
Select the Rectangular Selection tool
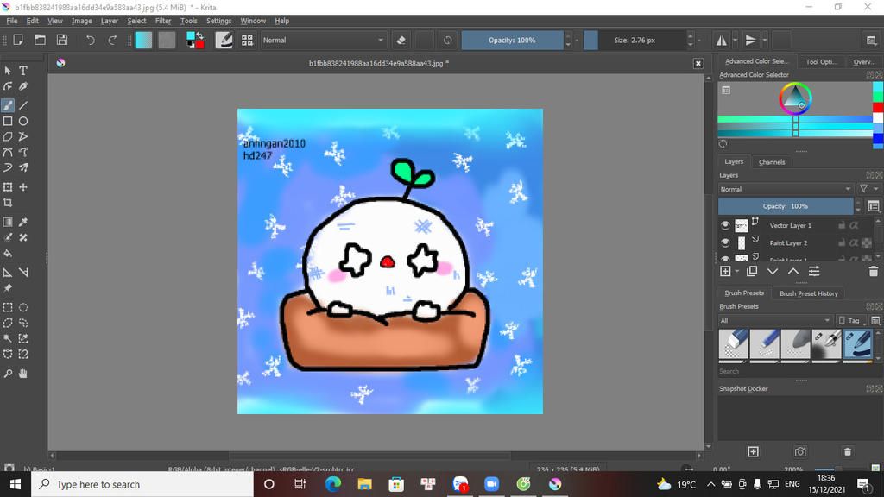point(8,308)
